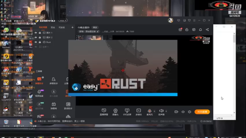Image resolution: width=246 pixels, height=138 pixels.
Task: Open the loopMIDI desktop shortcut
Action: (6, 97)
